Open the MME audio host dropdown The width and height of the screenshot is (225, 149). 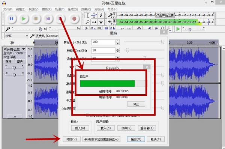[x=16, y=36]
